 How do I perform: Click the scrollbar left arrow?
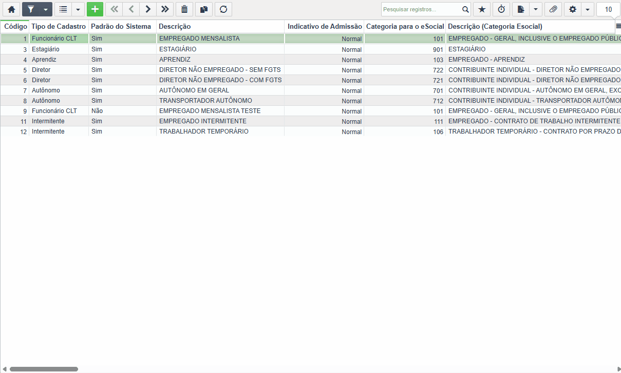(5, 369)
